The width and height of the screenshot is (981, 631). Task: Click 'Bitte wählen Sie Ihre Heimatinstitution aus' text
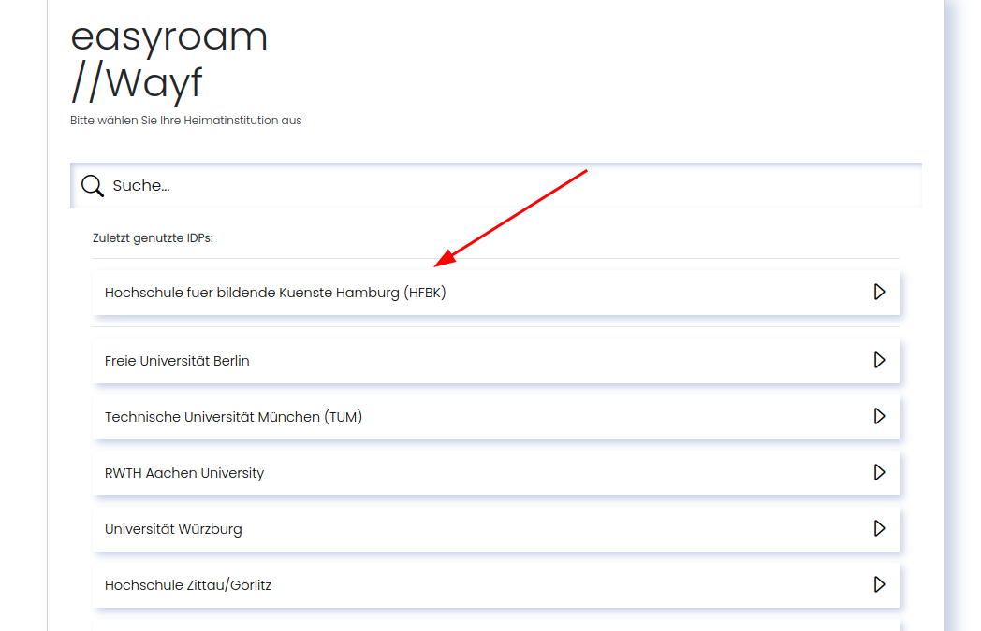(186, 120)
